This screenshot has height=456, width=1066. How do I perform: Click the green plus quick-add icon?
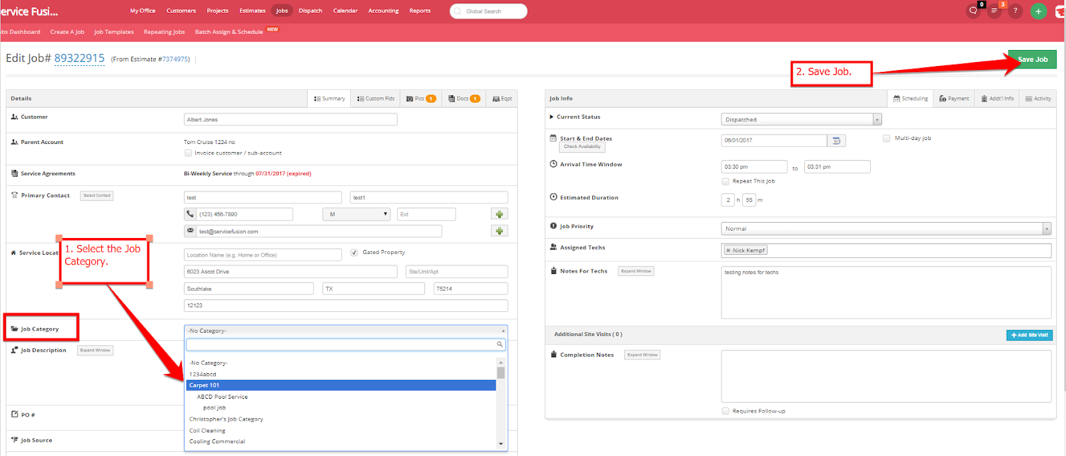coord(1038,11)
